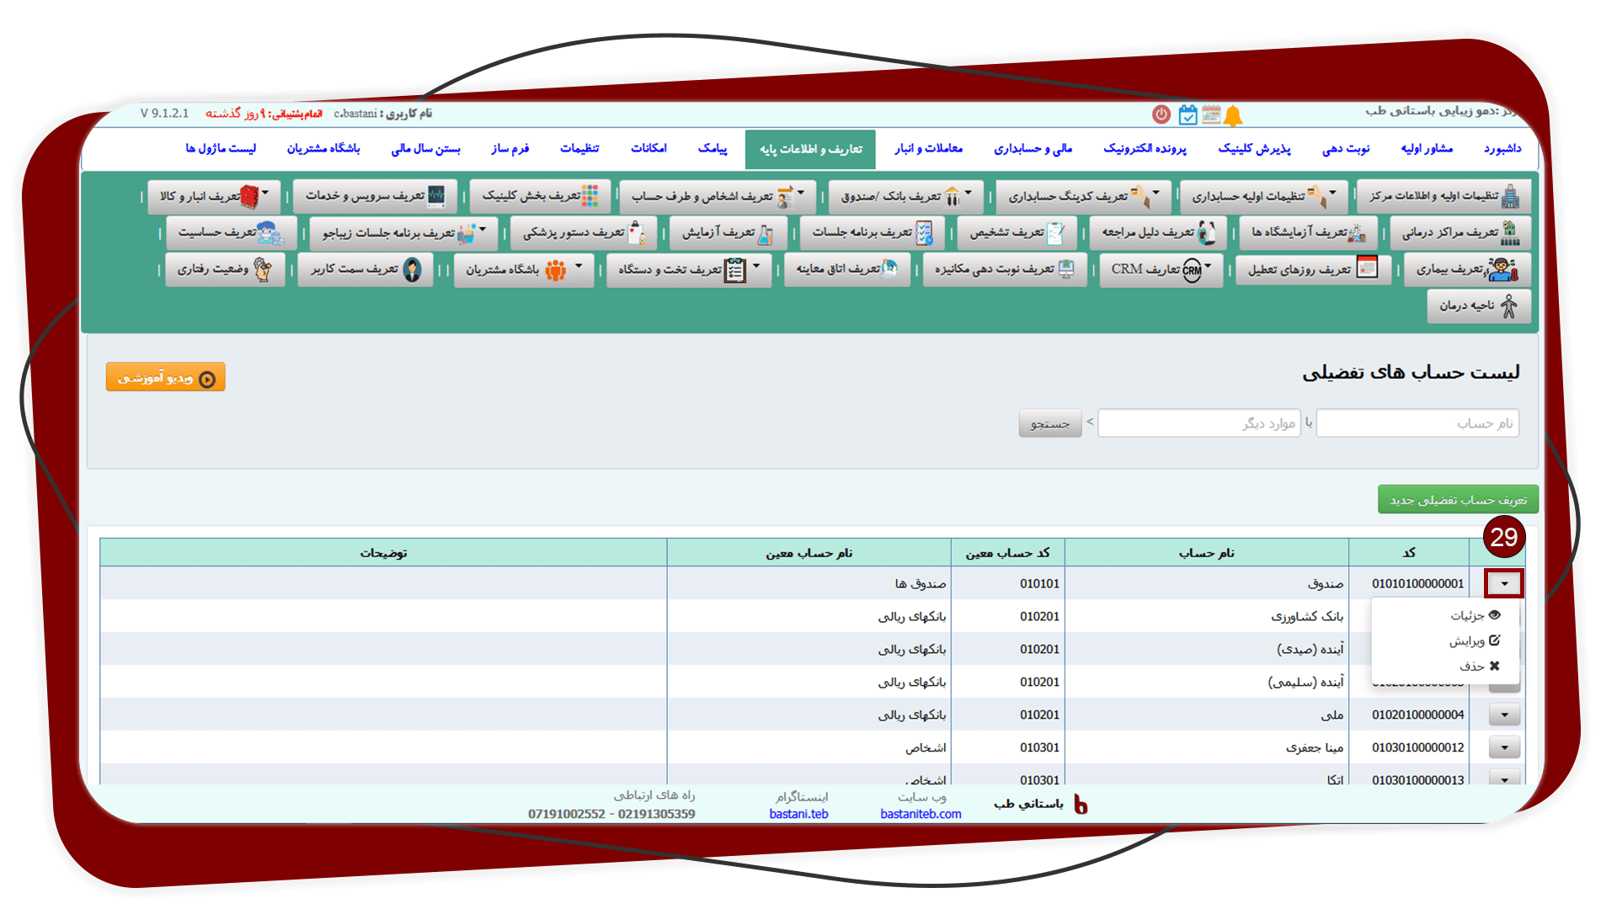
Task: Go to تنظیمات tab
Action: pyautogui.click(x=579, y=149)
